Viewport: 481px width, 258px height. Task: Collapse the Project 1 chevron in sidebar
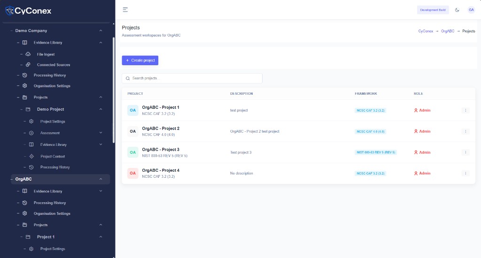click(101, 237)
